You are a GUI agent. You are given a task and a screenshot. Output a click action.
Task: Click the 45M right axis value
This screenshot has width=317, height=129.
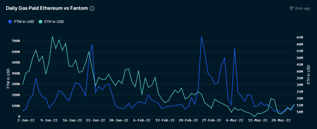pyautogui.click(x=300, y=64)
